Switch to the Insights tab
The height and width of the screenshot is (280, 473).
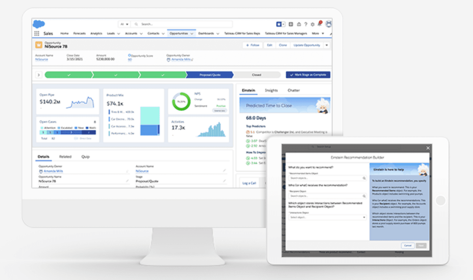pos(271,90)
